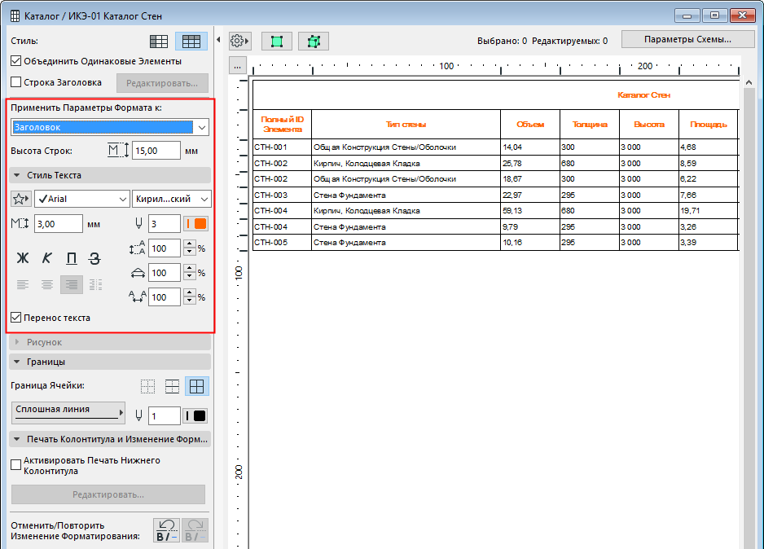Apply strikethrough text formatting
The image size is (764, 549).
(x=95, y=258)
